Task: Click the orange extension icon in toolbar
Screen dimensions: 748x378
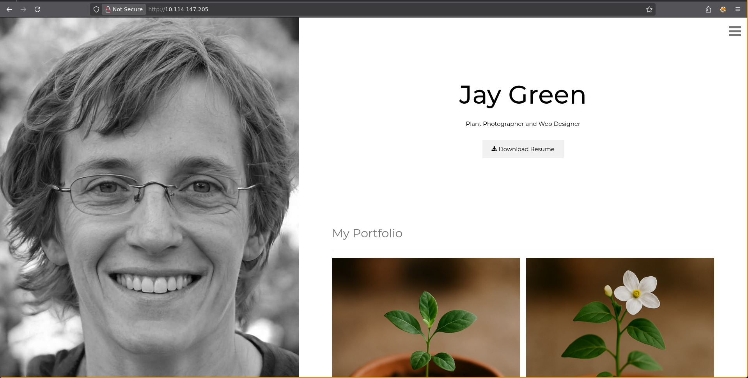Action: point(723,9)
